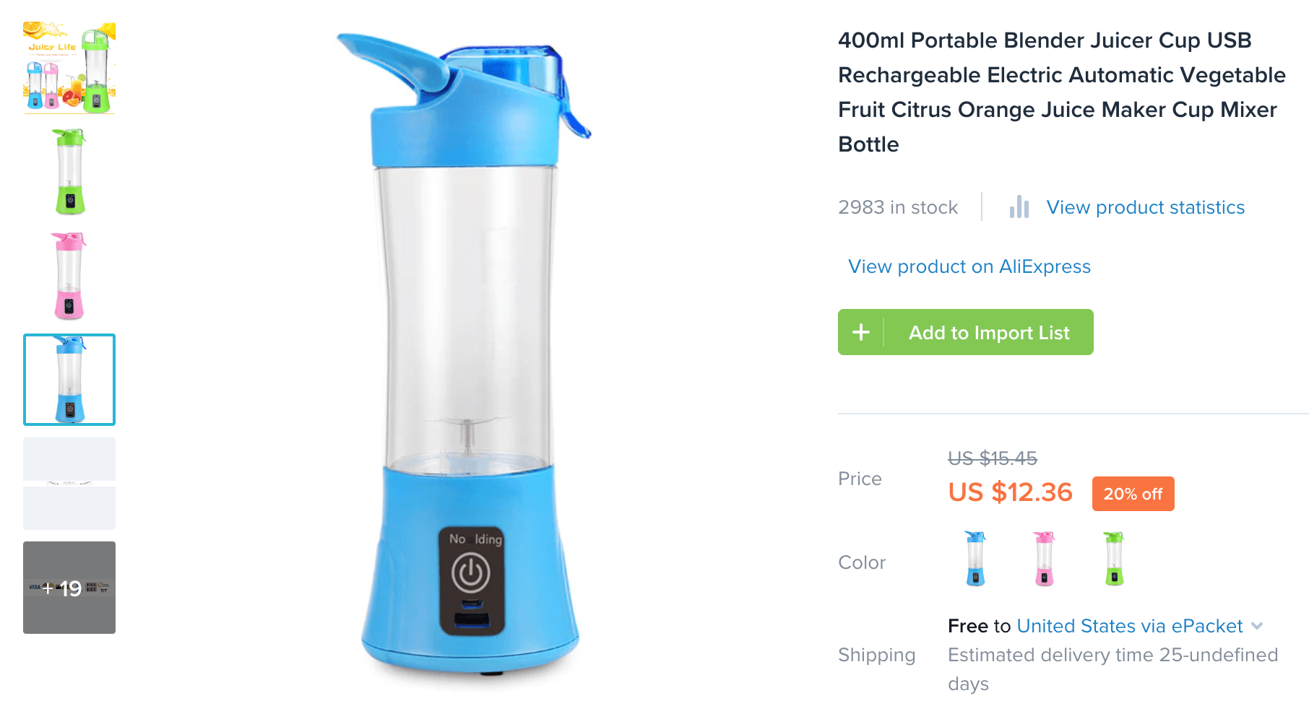Select the blue blender color option
The height and width of the screenshot is (706, 1309).
point(975,559)
